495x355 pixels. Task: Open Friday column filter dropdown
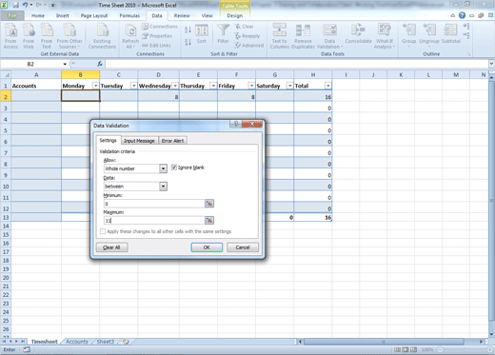coord(251,86)
